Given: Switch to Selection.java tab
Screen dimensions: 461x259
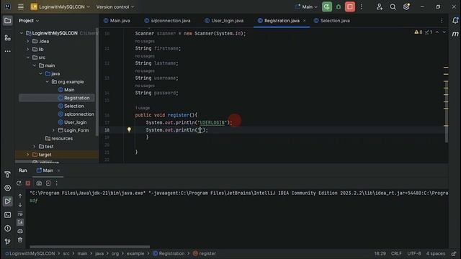Looking at the screenshot, I should pos(331,21).
